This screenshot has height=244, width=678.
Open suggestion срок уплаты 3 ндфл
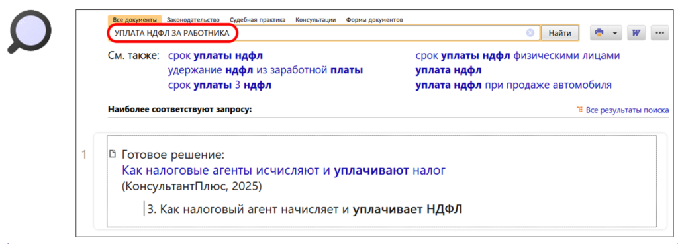click(220, 85)
